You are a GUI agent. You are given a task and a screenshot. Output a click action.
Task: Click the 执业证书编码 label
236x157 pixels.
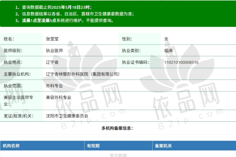point(135,62)
